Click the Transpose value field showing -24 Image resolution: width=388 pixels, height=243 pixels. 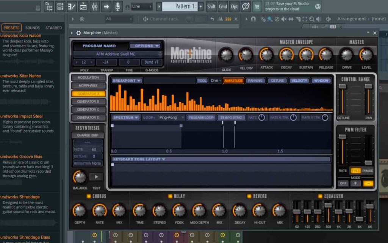[106, 62]
